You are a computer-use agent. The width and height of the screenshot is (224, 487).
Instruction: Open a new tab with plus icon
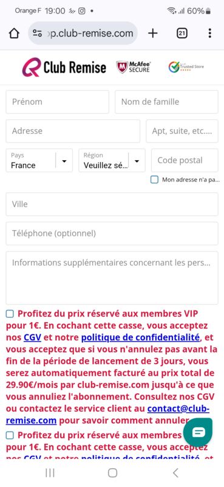pyautogui.click(x=153, y=33)
